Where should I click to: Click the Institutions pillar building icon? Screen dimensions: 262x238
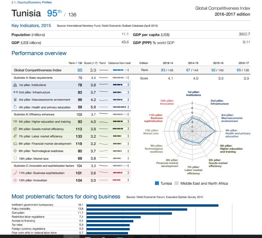click(x=15, y=85)
